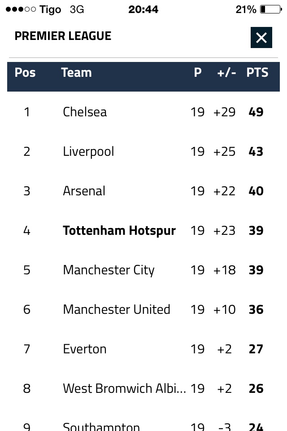Tap Southampton at the bottom
Image resolution: width=287 pixels, height=431 pixels.
point(101,426)
